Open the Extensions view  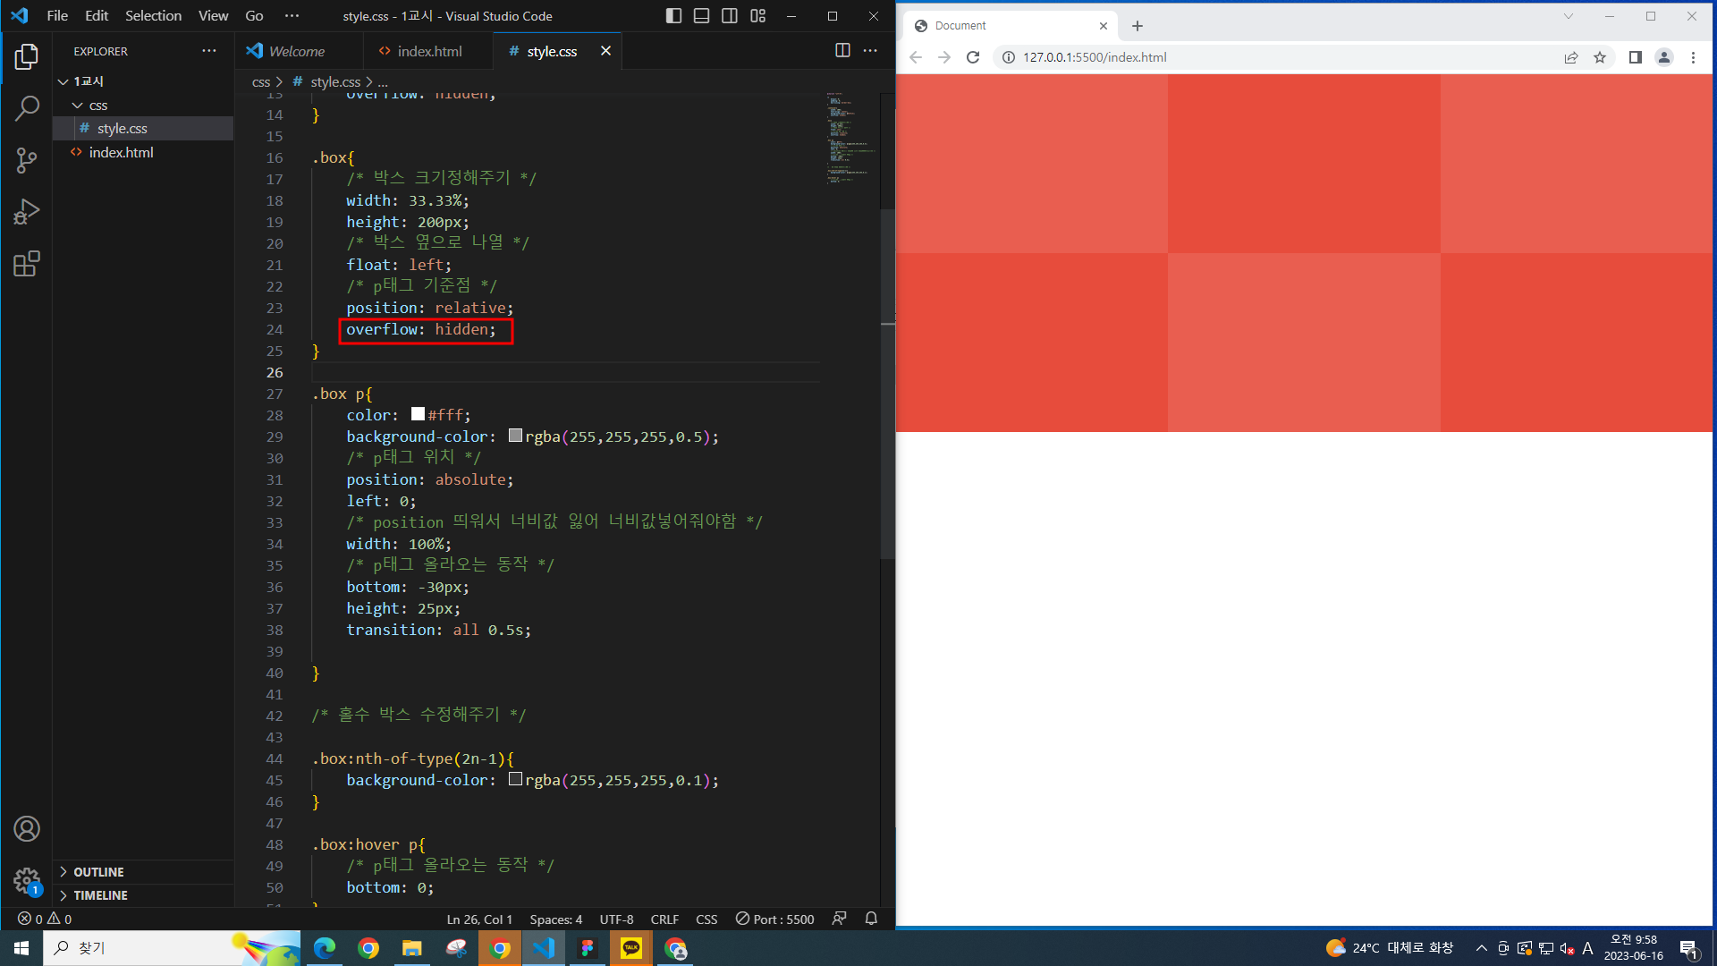(x=27, y=264)
